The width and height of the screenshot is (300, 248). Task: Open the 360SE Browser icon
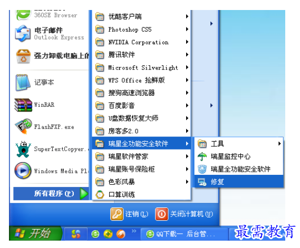click(23, 15)
